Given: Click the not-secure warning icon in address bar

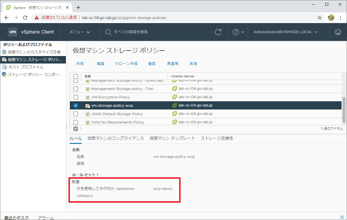Looking at the screenshot, I should (37, 18).
